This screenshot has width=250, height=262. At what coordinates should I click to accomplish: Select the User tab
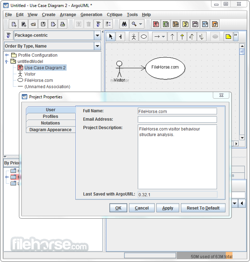tap(50, 110)
